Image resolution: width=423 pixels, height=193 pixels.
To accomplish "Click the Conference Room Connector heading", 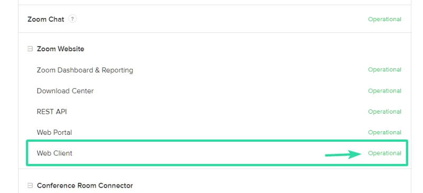I will click(85, 186).
